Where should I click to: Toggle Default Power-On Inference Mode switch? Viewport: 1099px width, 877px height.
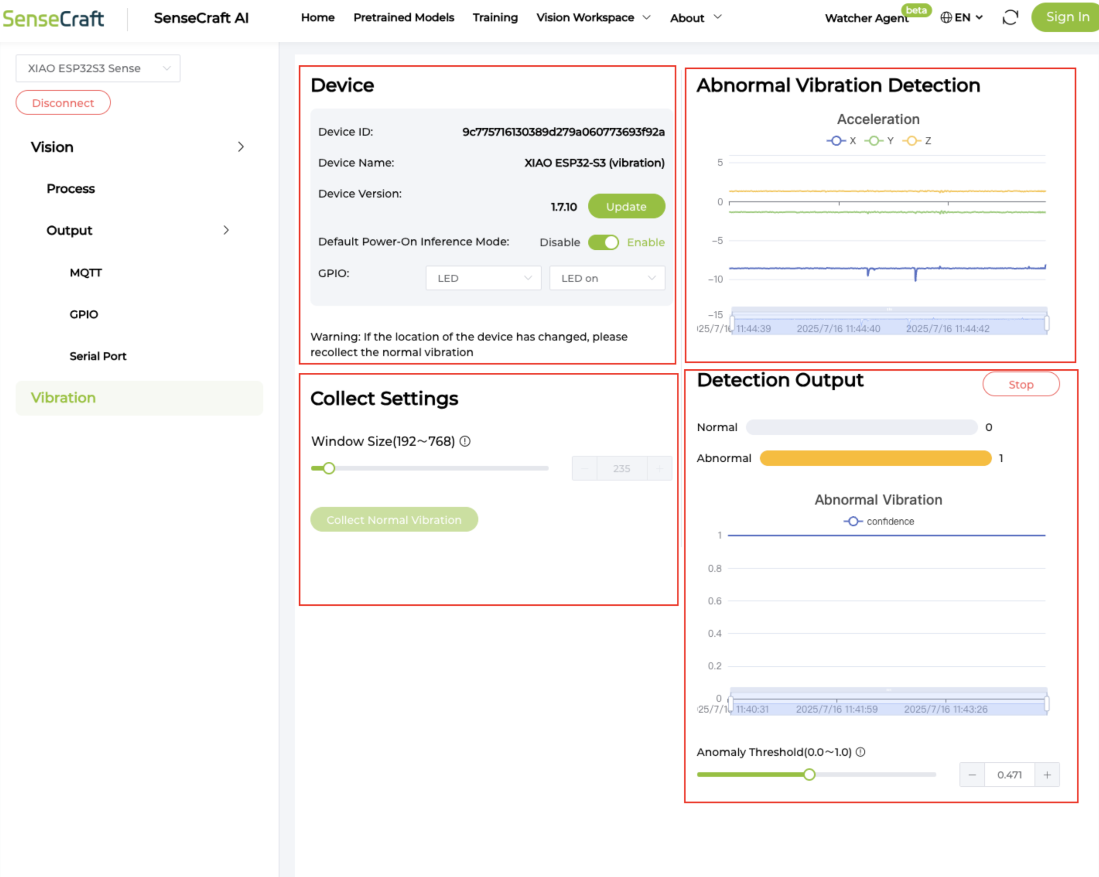[x=604, y=242]
